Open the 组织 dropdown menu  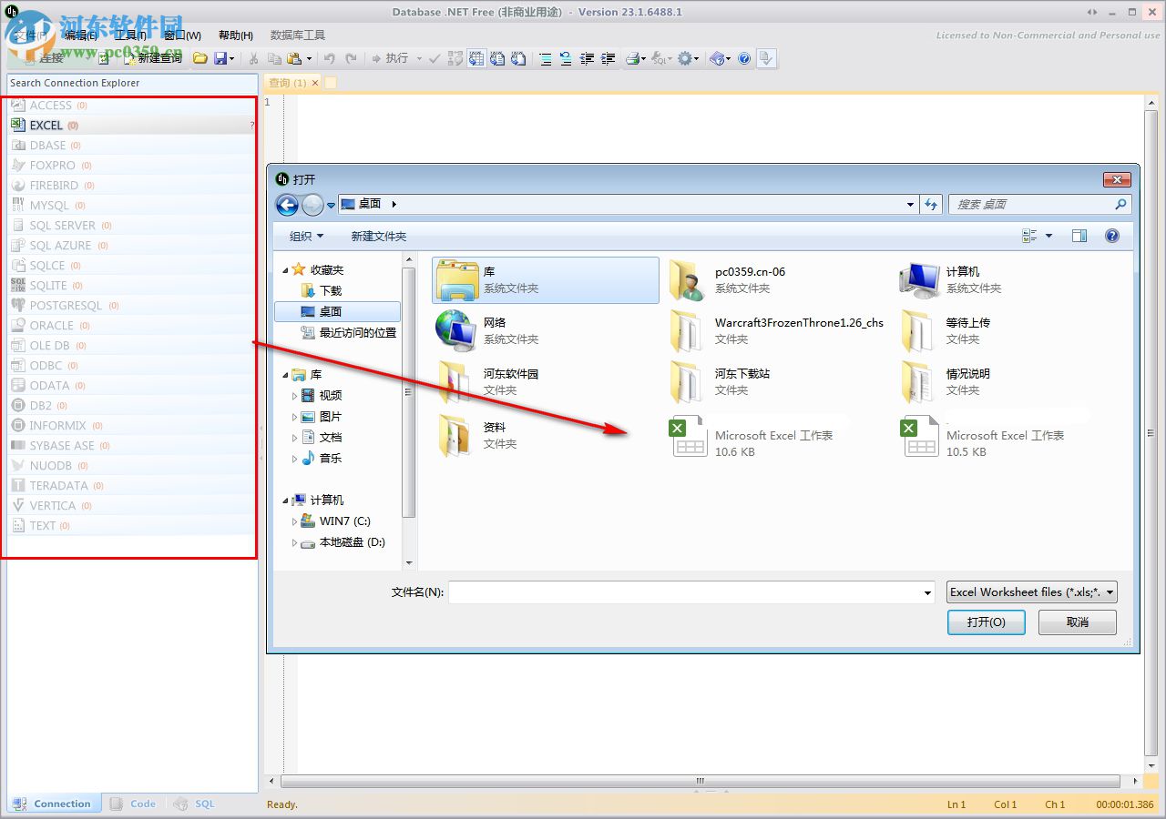[306, 236]
